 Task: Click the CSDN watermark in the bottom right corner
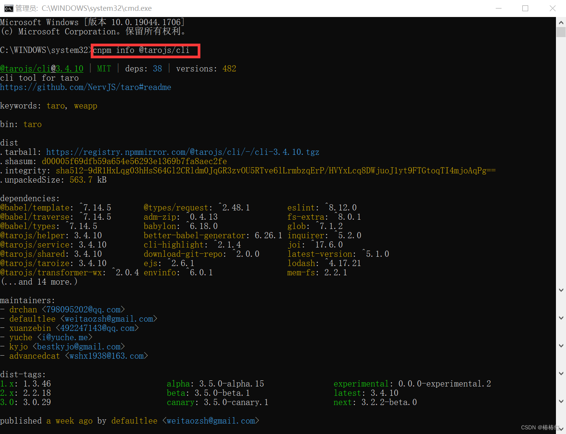pyautogui.click(x=540, y=427)
